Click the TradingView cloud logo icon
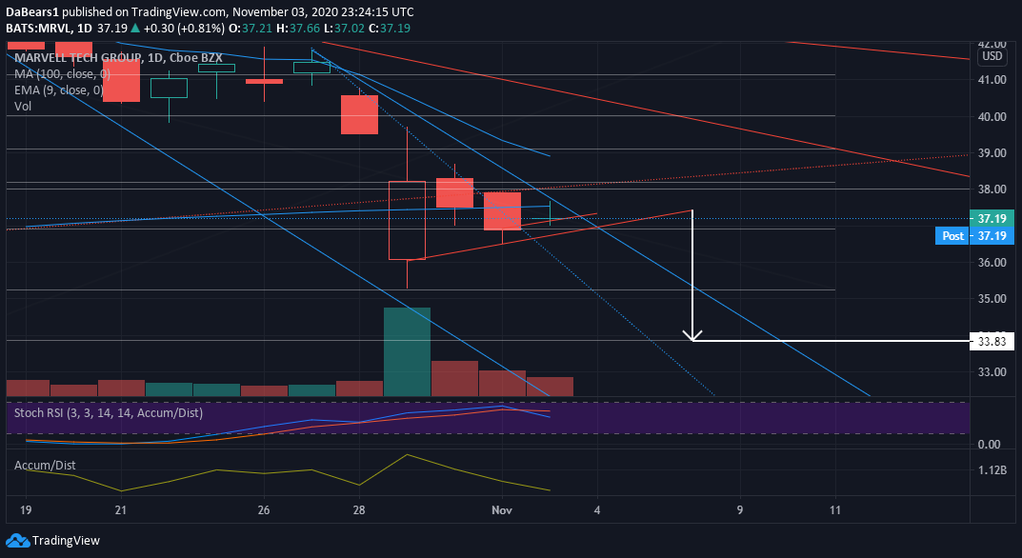The width and height of the screenshot is (1022, 558). coord(17,541)
